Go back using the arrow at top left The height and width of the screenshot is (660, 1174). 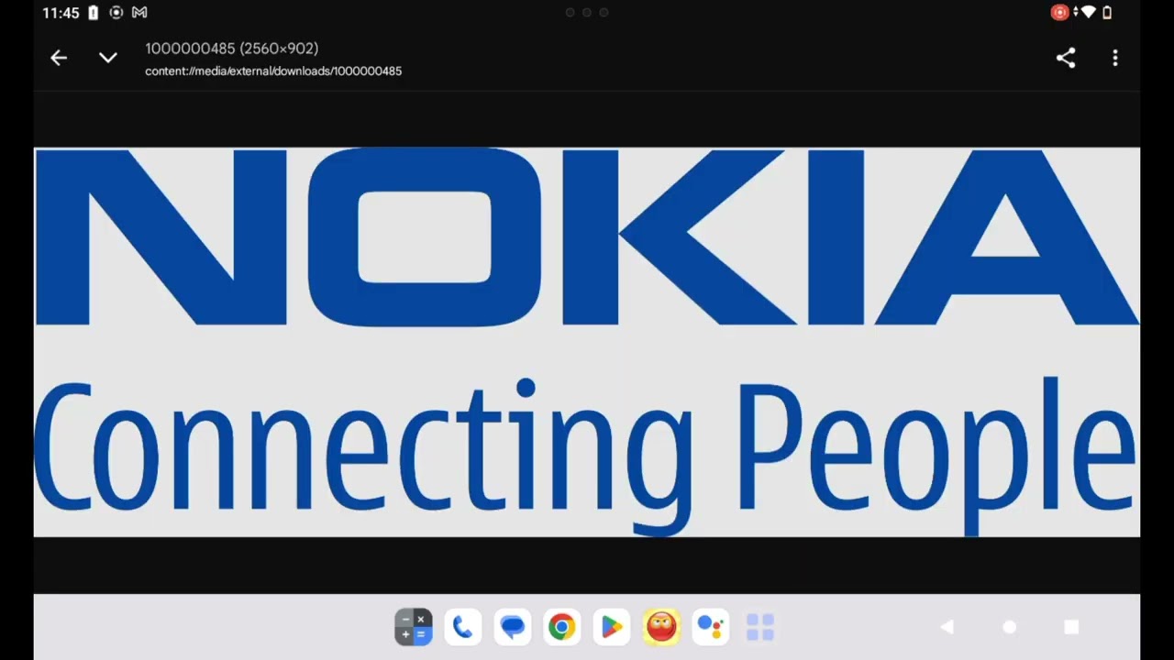[59, 58]
